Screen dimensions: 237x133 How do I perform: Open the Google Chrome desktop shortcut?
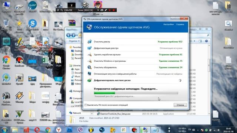[6, 62]
